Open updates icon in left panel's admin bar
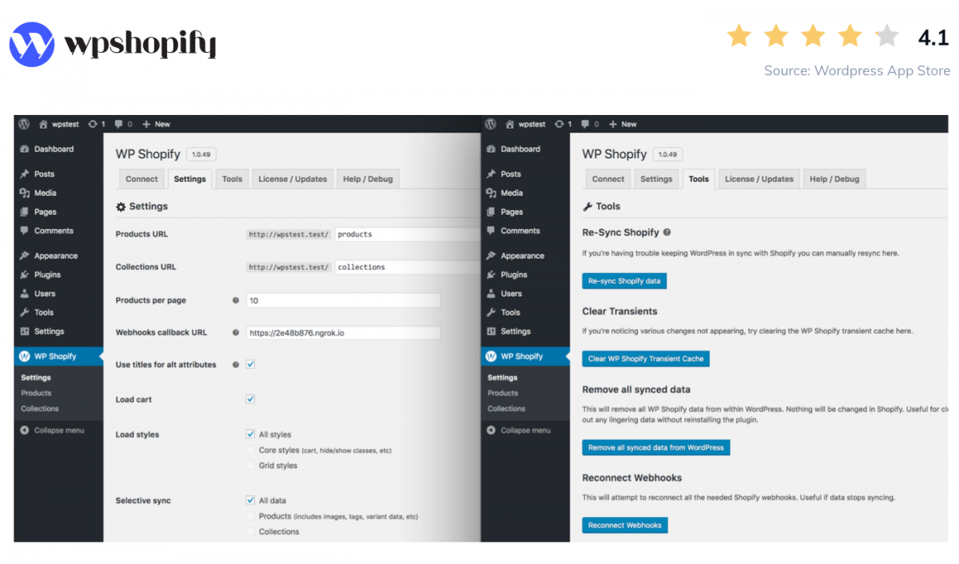The width and height of the screenshot is (959, 564). pyautogui.click(x=93, y=124)
